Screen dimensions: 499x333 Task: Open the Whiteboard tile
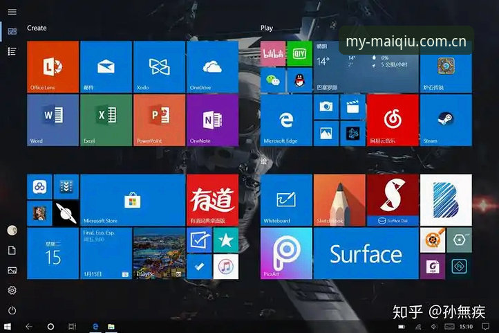286,200
